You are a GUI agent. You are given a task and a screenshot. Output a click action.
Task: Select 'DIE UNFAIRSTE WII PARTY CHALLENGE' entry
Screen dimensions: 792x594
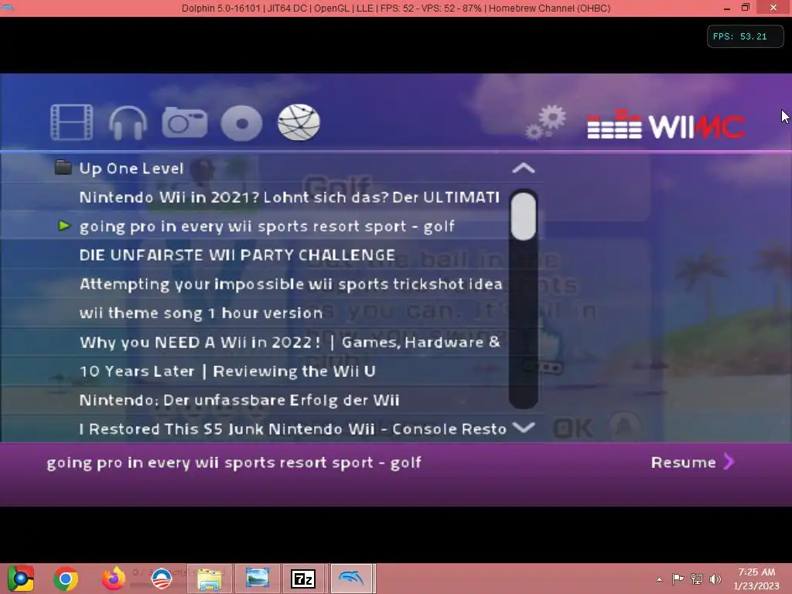coord(237,255)
